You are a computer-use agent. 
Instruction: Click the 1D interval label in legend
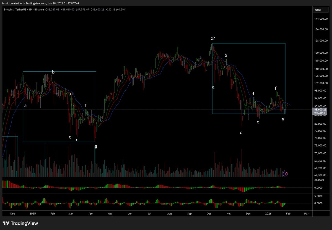point(30,10)
